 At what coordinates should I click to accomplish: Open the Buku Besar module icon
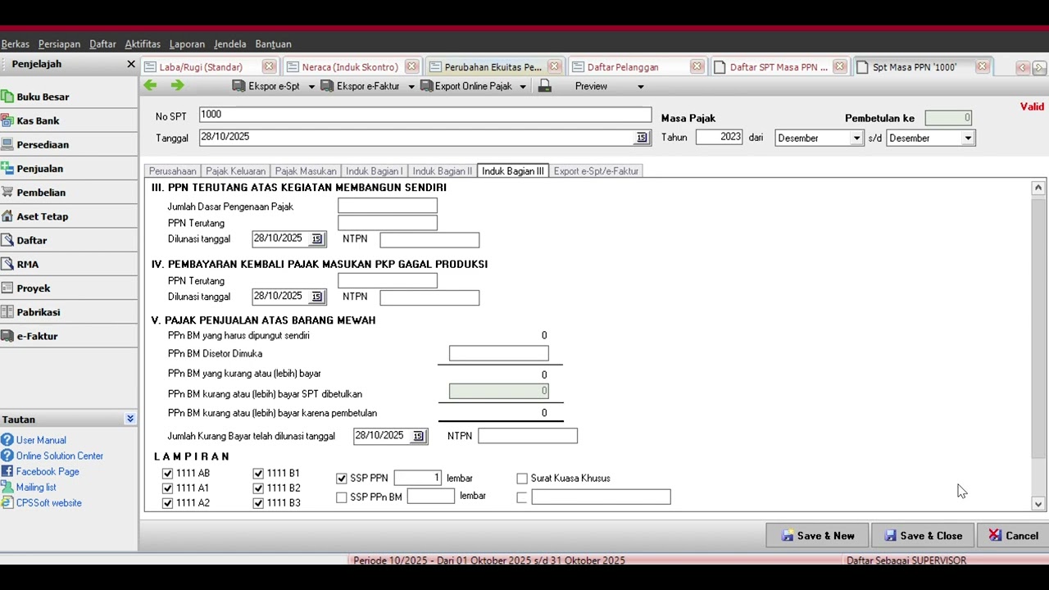click(7, 97)
